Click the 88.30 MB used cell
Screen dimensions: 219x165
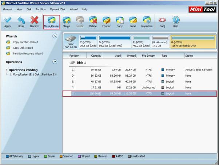coord(115,76)
